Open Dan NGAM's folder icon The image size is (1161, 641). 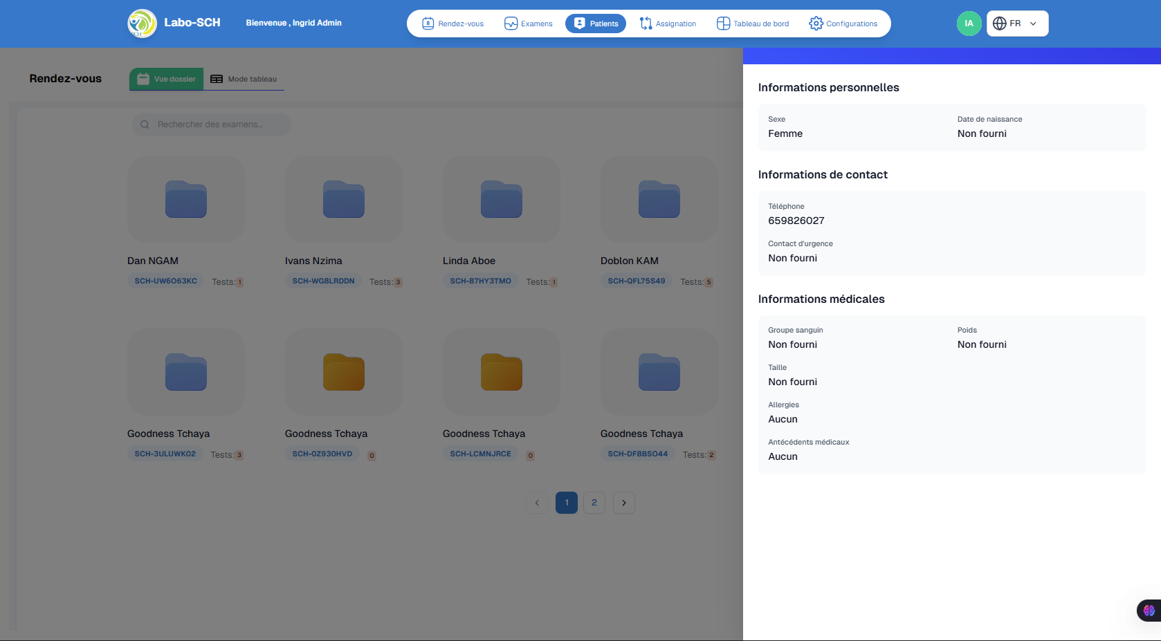[186, 199]
